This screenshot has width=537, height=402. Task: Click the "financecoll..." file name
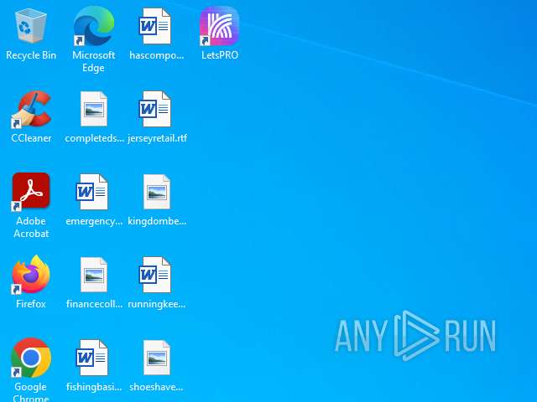[x=94, y=304]
